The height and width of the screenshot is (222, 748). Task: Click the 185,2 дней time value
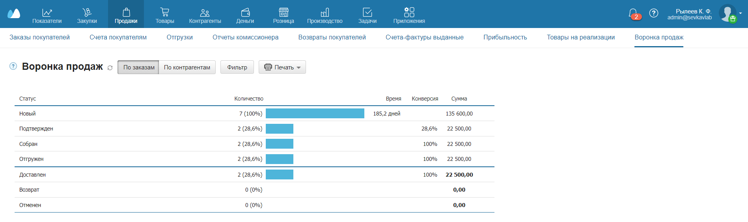click(387, 114)
